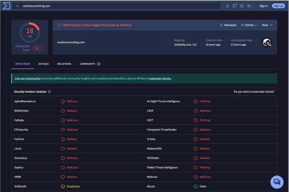Click the search magnifier icon
Image resolution: width=289 pixels, height=192 pixels.
tap(17, 6)
